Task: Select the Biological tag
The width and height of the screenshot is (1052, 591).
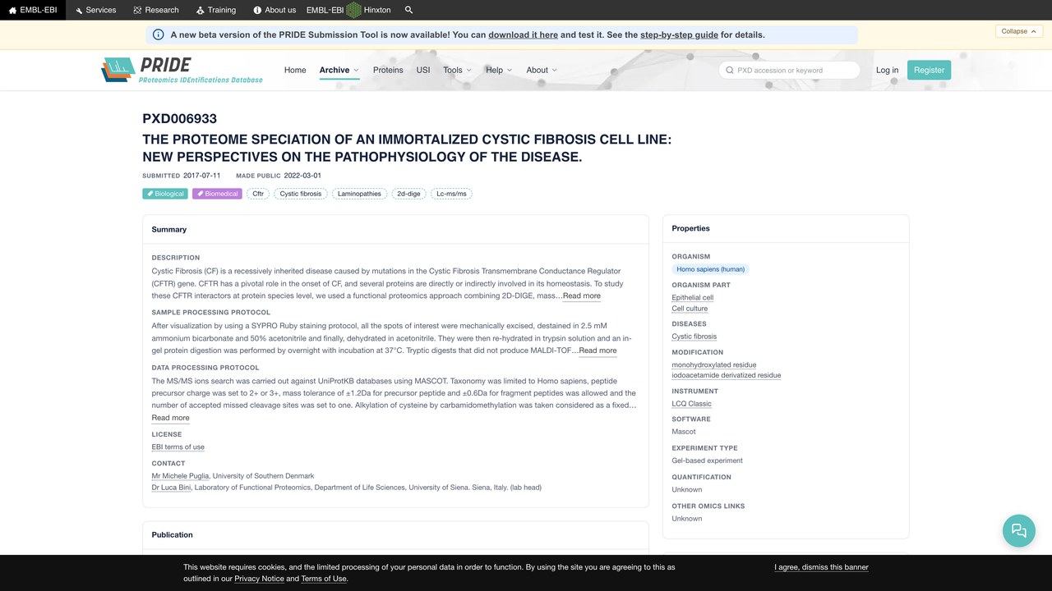Action: pos(165,194)
